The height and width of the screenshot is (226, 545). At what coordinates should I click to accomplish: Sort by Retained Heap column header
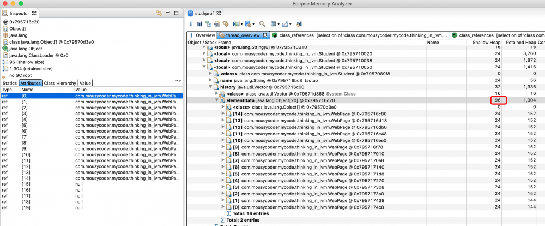pos(520,42)
